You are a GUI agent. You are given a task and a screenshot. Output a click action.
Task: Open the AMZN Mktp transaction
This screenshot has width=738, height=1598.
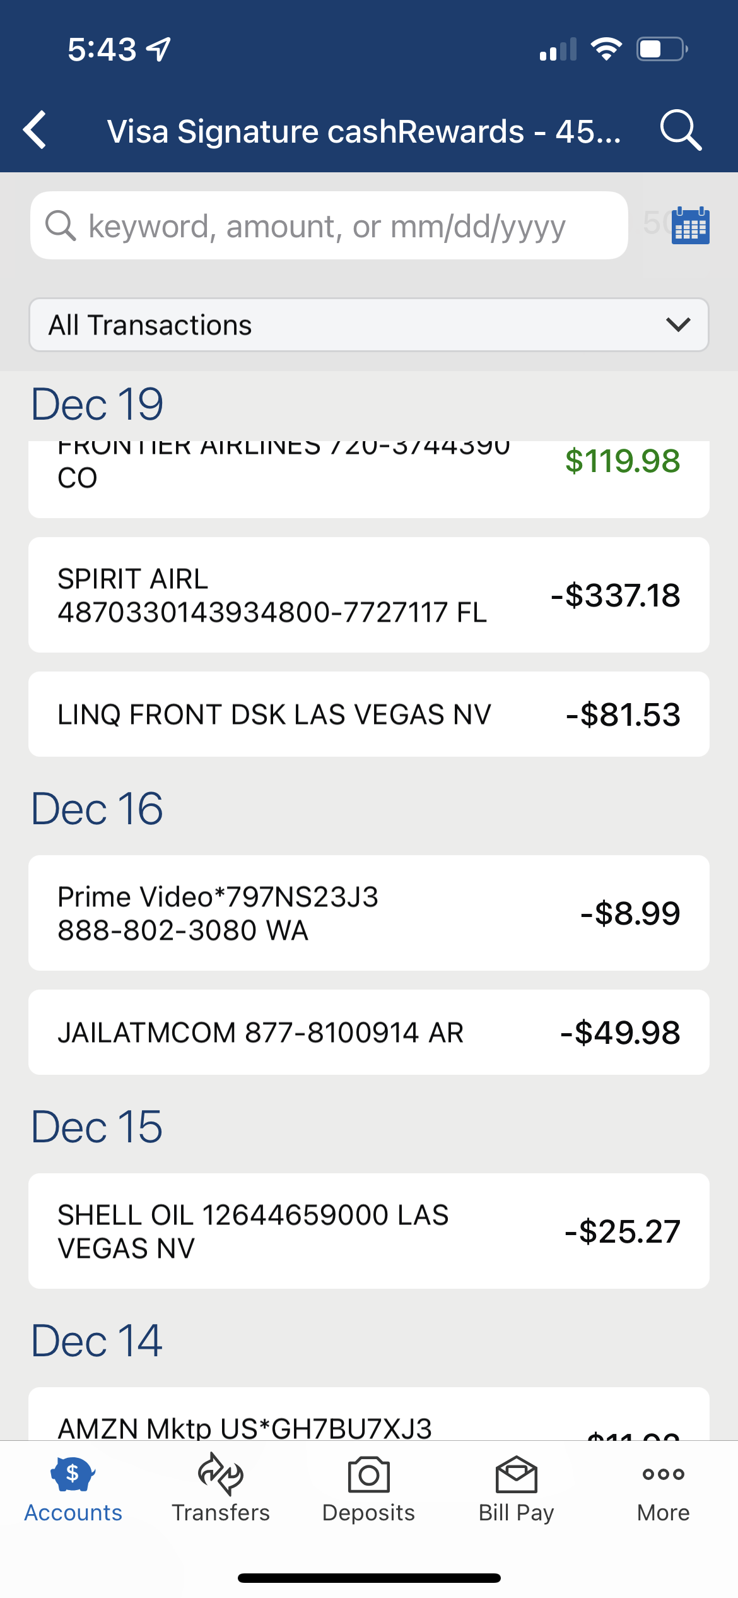[x=368, y=1419]
